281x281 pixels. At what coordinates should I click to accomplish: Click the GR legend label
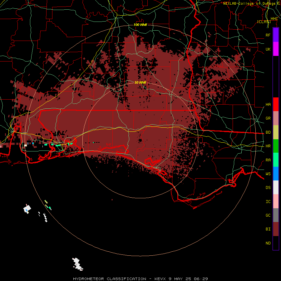point(268,118)
